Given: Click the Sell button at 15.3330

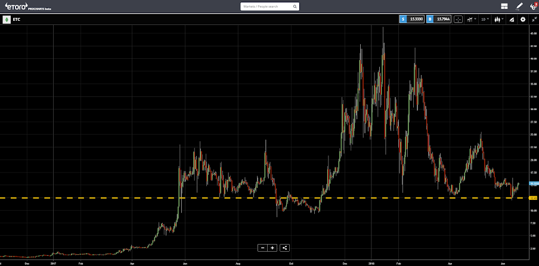Looking at the screenshot, I should click(x=412, y=20).
